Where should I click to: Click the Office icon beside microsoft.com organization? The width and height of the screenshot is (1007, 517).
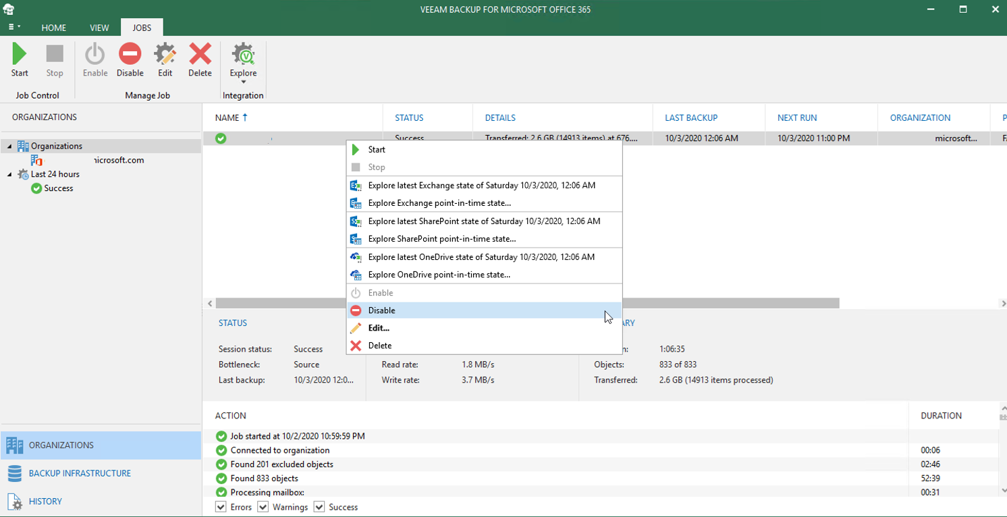[x=36, y=161]
